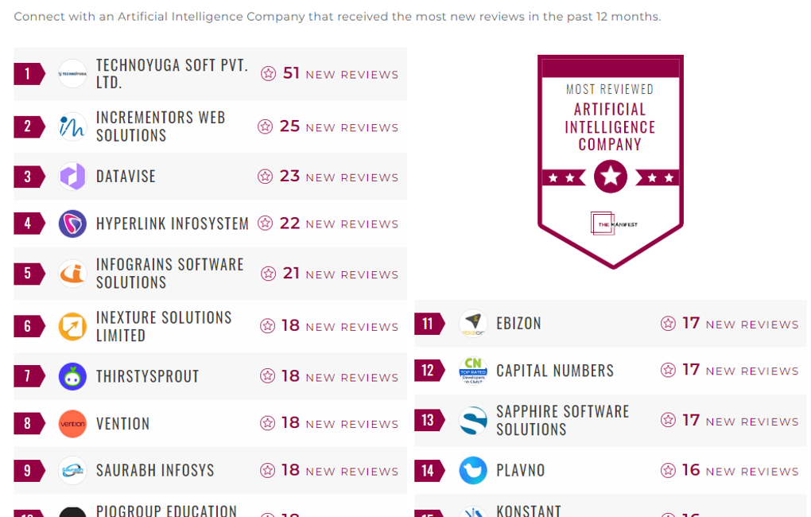Screen dimensions: 811x517
Task: Click the Vention orange logo
Action: [x=72, y=423]
